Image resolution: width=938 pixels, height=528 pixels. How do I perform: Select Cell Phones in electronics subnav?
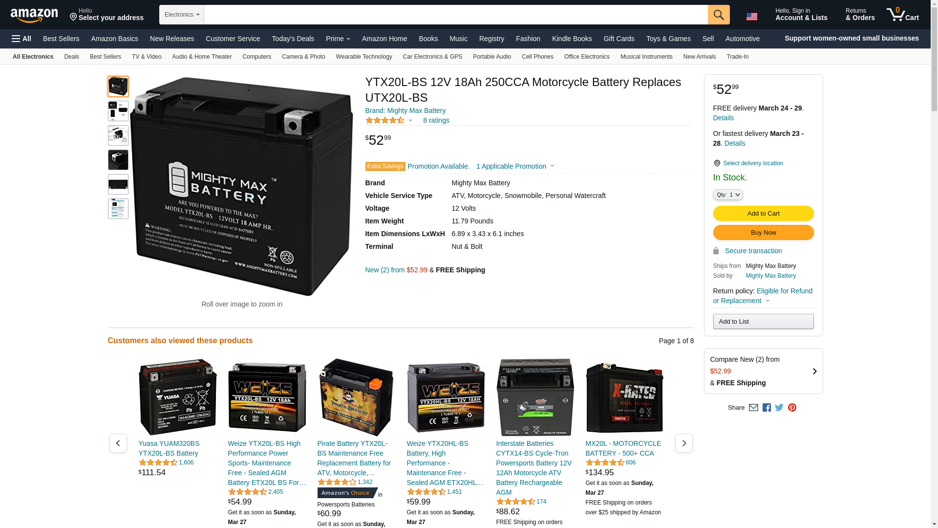pyautogui.click(x=537, y=57)
